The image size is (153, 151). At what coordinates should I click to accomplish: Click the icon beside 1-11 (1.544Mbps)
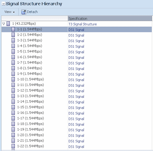[13, 85]
